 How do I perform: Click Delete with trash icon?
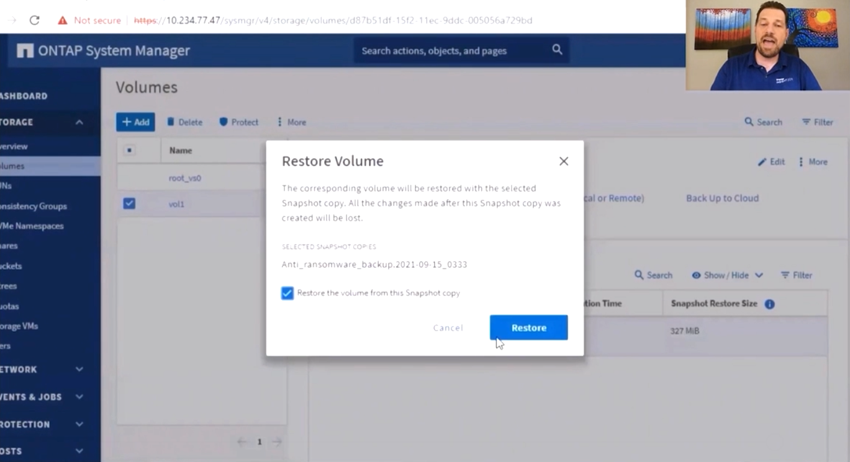[x=184, y=122]
